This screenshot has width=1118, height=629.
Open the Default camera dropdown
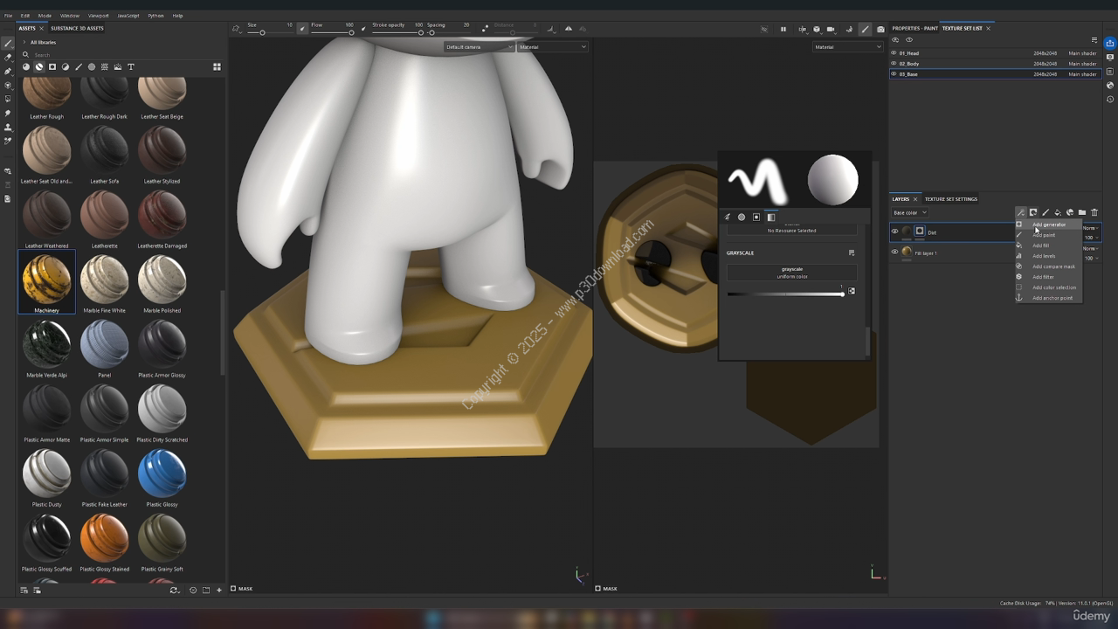click(x=479, y=47)
